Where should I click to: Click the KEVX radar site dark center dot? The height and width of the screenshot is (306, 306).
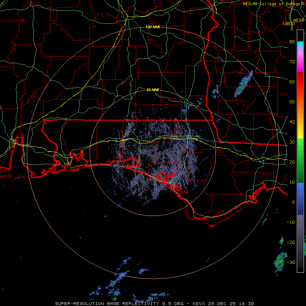(153, 153)
